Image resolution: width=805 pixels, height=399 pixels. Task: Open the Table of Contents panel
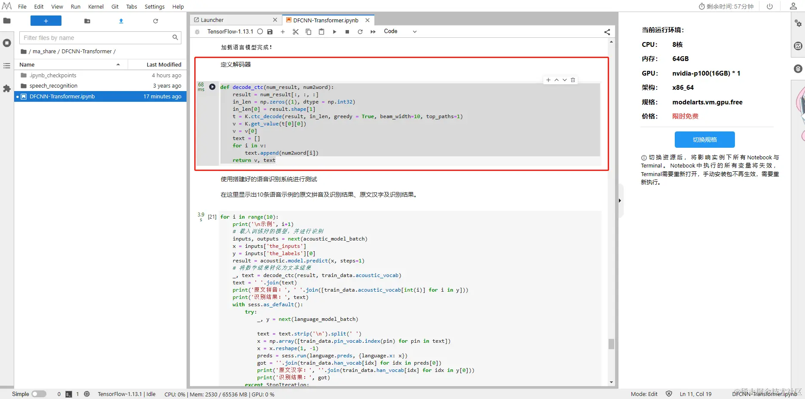(x=7, y=66)
